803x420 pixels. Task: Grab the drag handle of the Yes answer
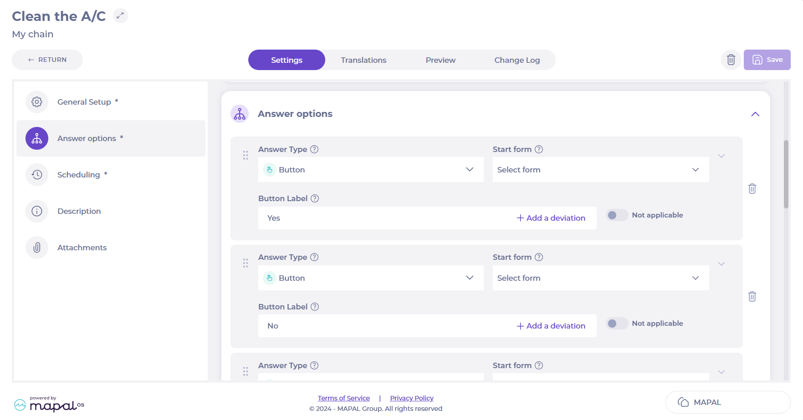tap(246, 156)
